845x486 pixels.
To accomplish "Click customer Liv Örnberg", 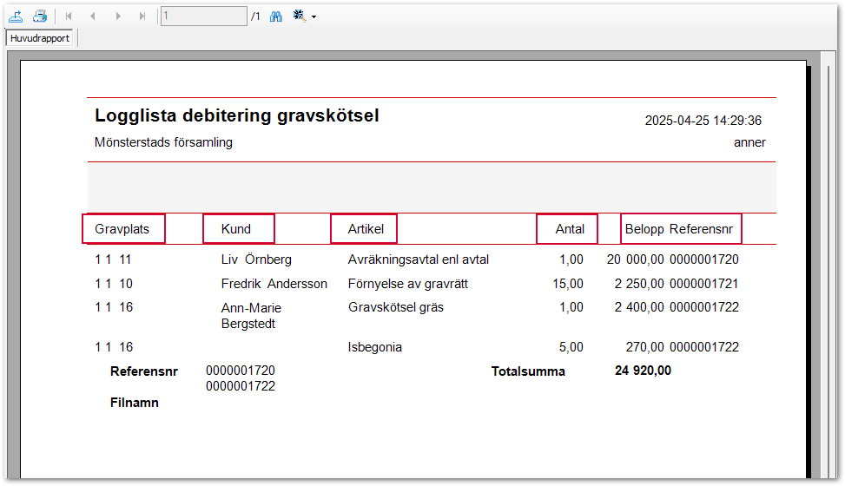I will (256, 259).
